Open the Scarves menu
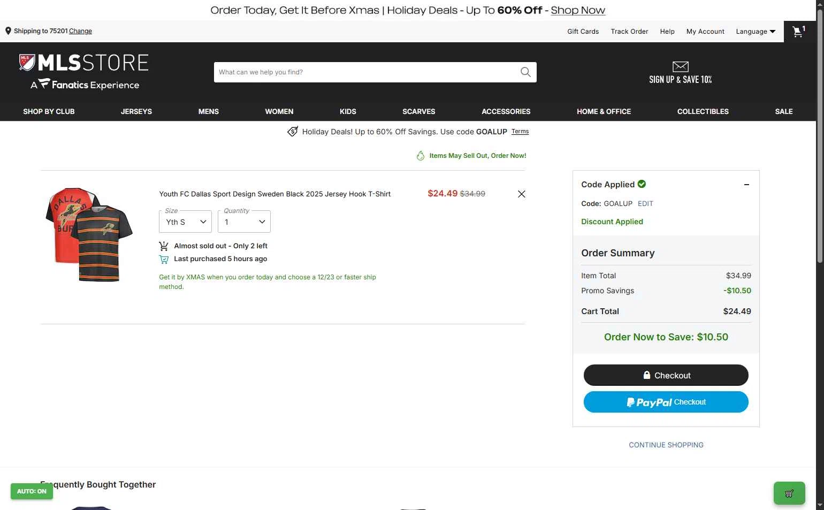Image resolution: width=824 pixels, height=510 pixels. pos(419,111)
